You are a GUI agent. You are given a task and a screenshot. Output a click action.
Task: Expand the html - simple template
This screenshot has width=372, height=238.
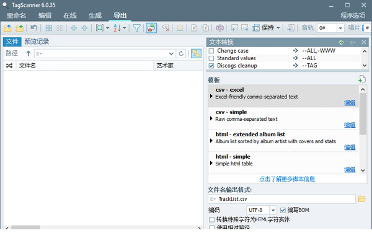point(211,163)
